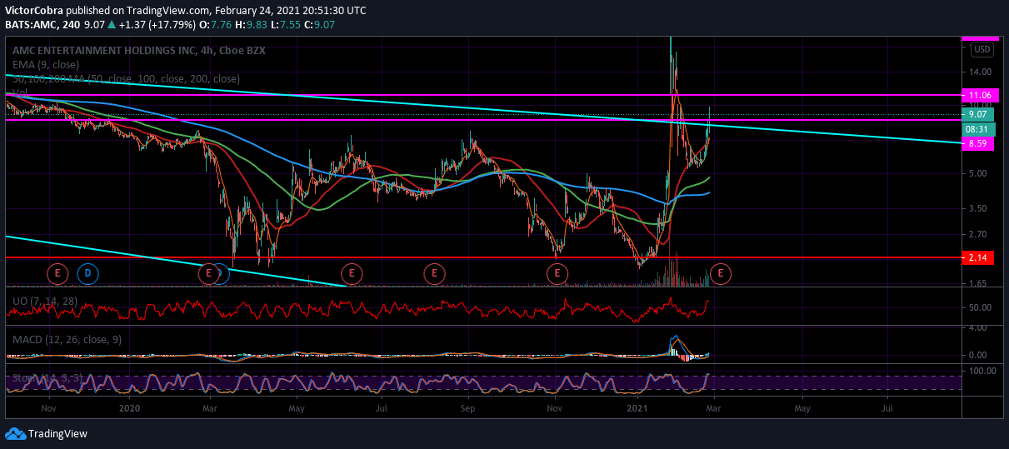Viewport: 1009px width, 449px height.
Task: Click the blue D dividend marker
Action: coord(87,272)
